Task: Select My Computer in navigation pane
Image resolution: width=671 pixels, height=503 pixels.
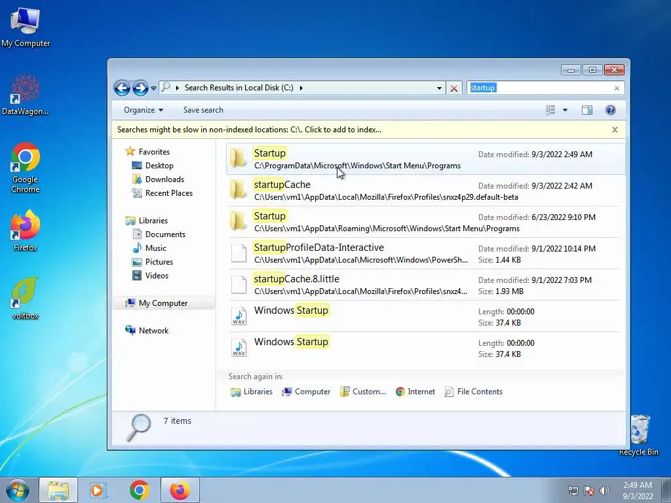Action: click(x=163, y=303)
